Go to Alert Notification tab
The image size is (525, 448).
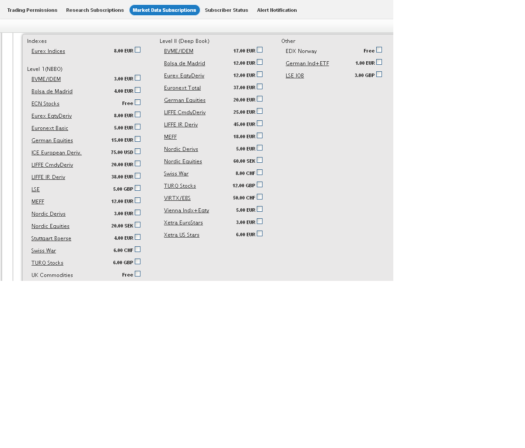(277, 10)
